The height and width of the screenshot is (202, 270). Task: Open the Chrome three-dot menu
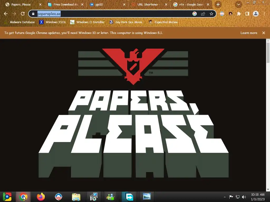(264, 14)
